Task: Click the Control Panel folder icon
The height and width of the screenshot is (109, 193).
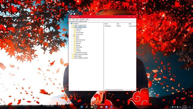Action: click(x=75, y=33)
